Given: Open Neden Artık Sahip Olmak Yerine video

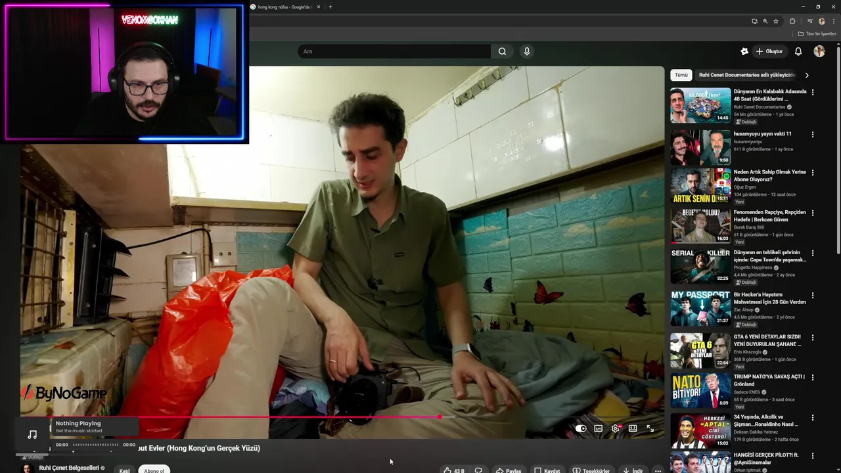Looking at the screenshot, I should pyautogui.click(x=769, y=175).
